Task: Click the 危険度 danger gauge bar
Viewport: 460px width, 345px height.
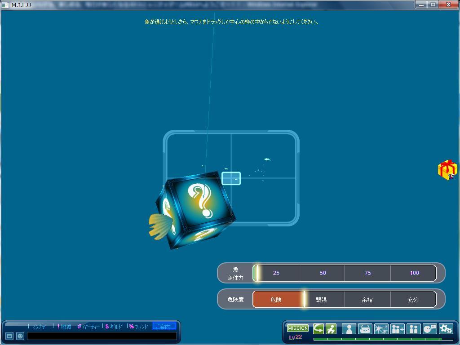Action: pos(345,299)
